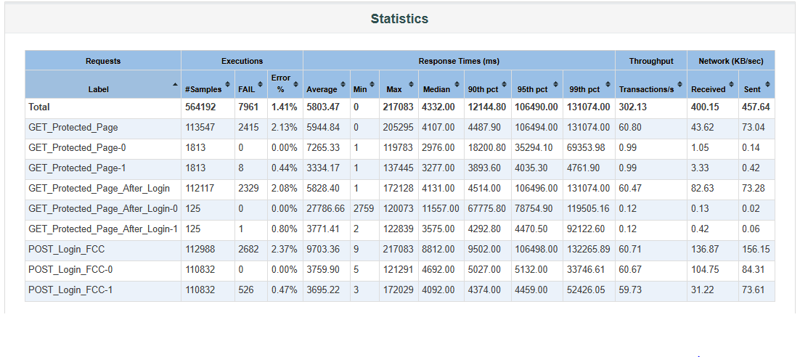This screenshot has width=800, height=357.
Task: Click the sort arrows next to Received
Action: (x=731, y=84)
